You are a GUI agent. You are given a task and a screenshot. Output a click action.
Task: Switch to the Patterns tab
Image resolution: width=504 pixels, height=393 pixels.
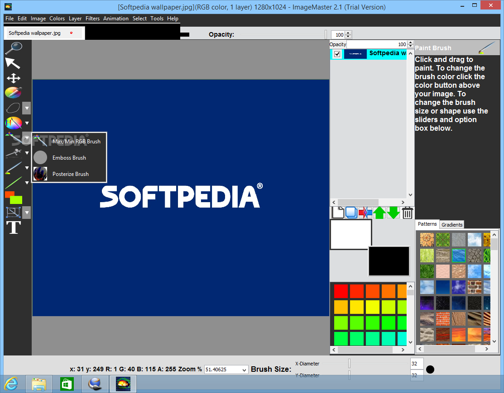click(x=427, y=224)
